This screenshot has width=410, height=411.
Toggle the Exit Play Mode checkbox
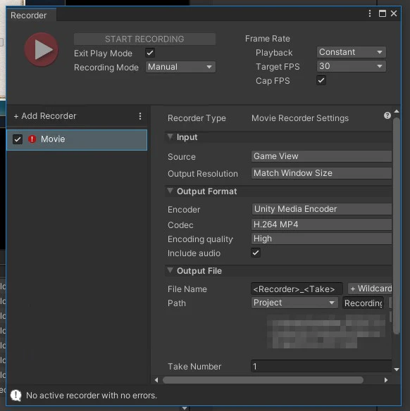tap(150, 53)
